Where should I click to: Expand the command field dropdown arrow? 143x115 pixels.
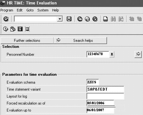click(x=60, y=19)
